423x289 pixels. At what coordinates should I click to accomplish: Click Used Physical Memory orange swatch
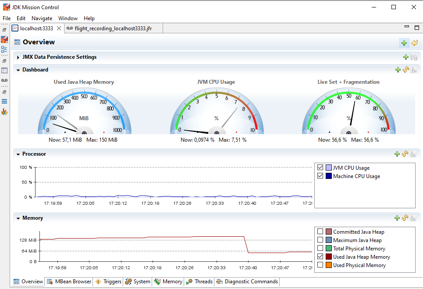click(329, 265)
